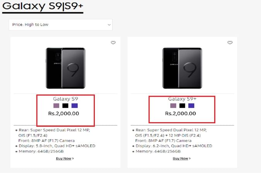Select blue color for Galaxy S9
Viewport: 261px width, 173px height.
(74, 106)
